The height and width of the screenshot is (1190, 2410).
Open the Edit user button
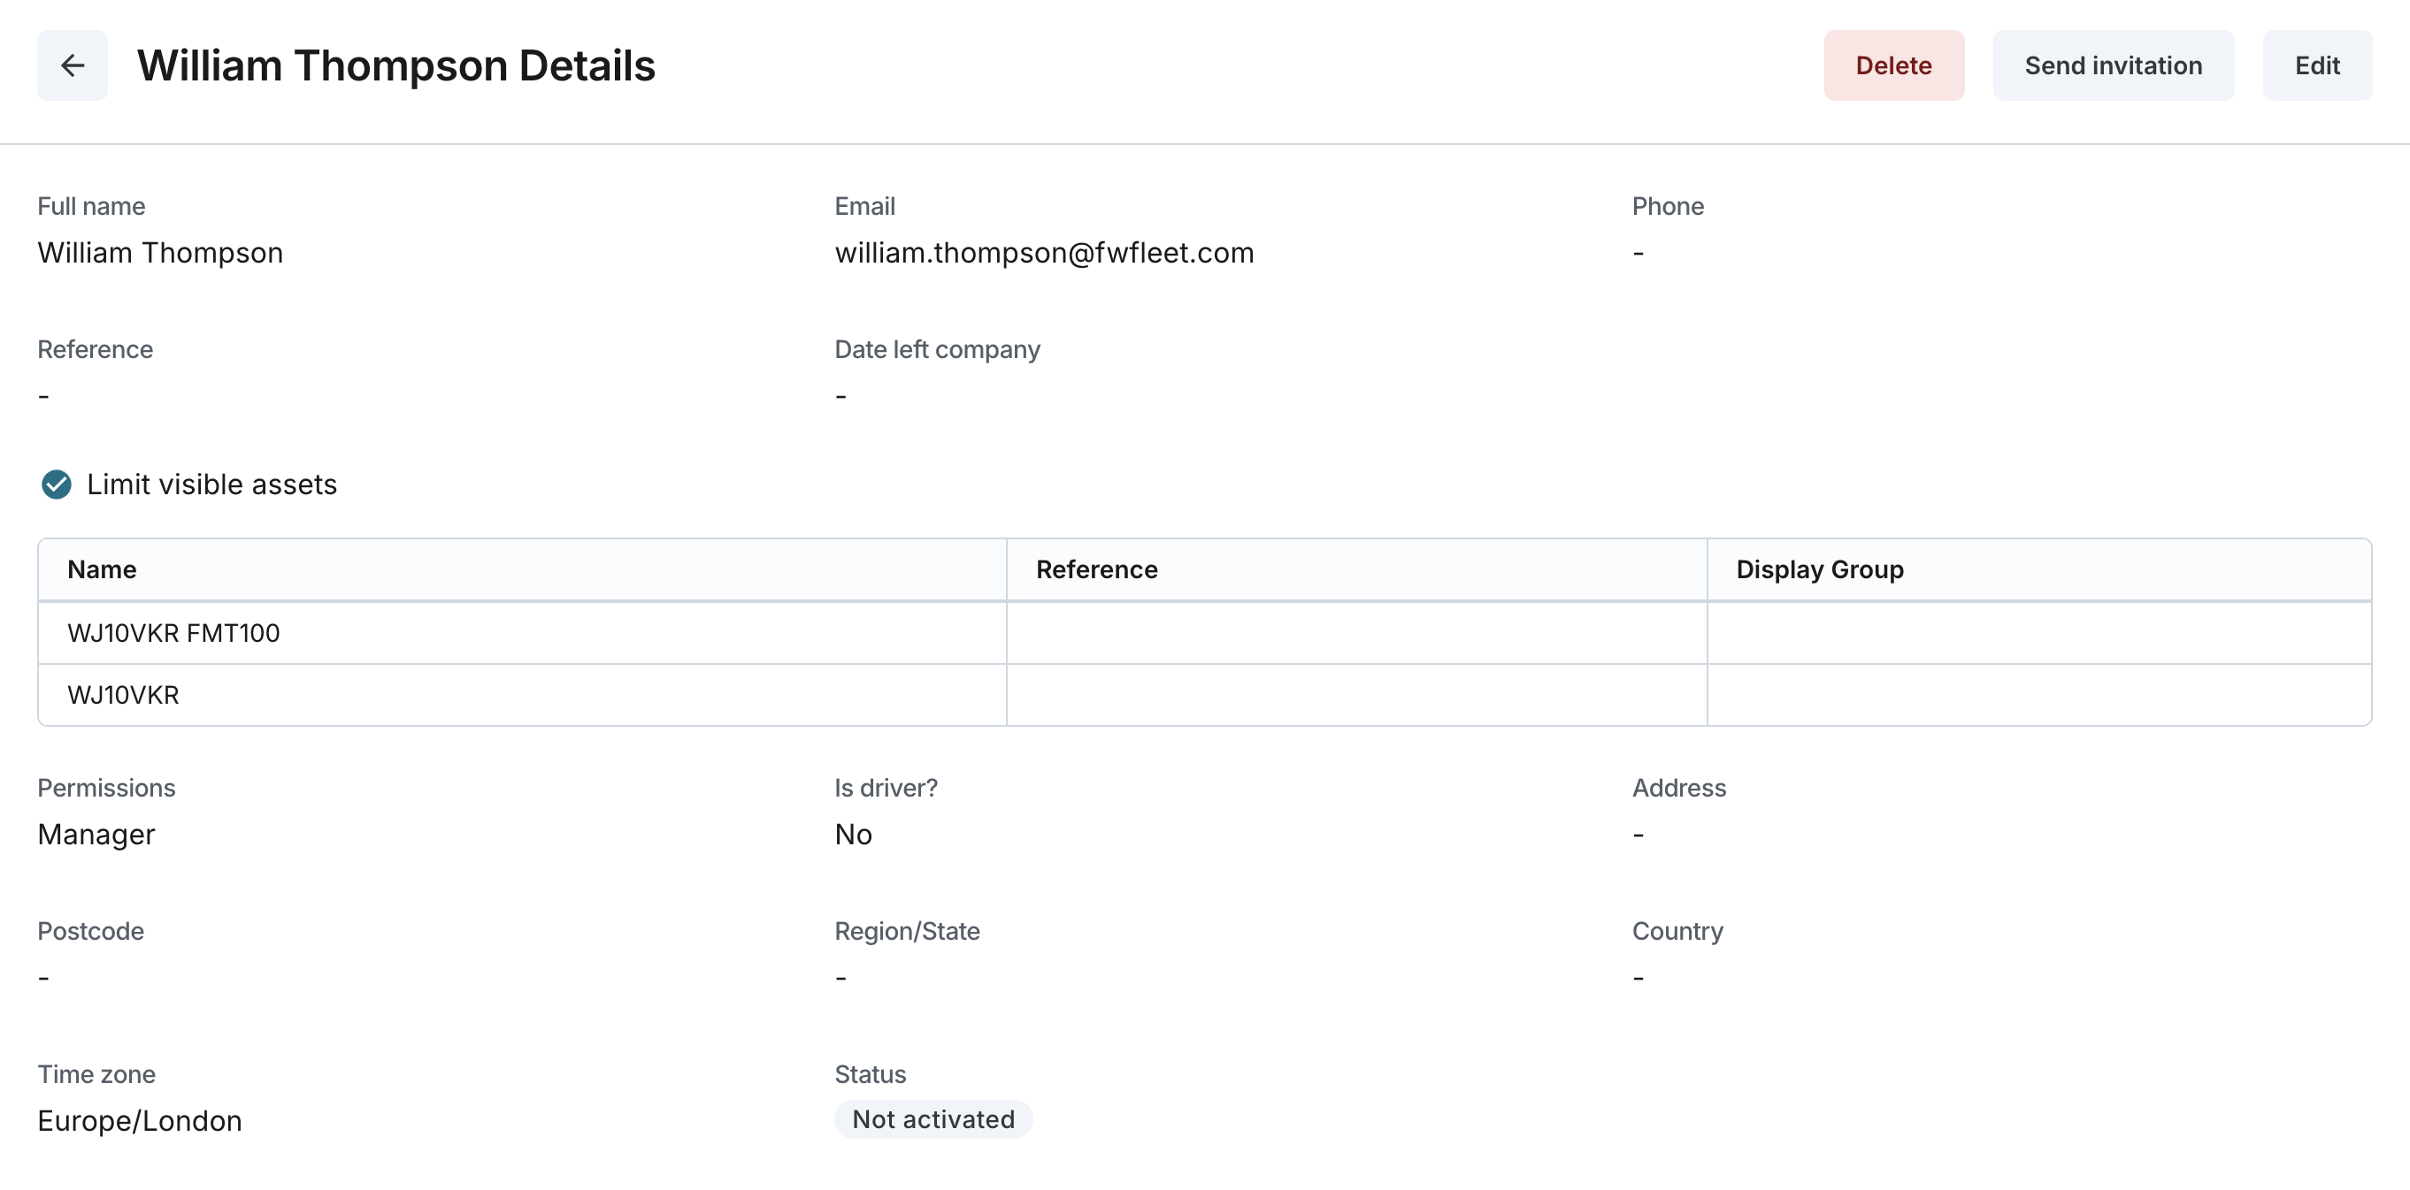(x=2316, y=65)
